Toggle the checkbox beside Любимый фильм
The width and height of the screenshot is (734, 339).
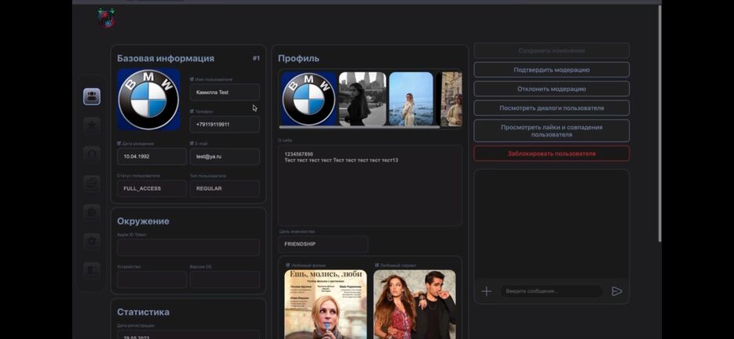click(x=287, y=265)
